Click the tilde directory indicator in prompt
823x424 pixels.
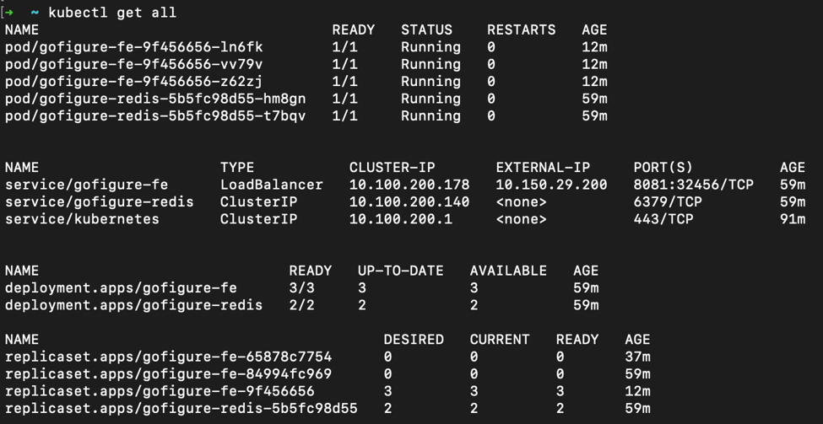point(35,13)
